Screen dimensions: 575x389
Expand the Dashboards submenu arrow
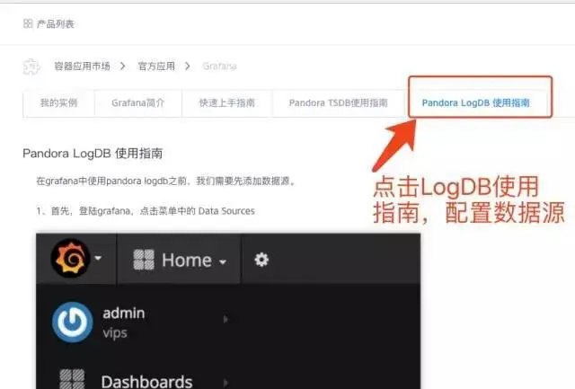click(226, 383)
